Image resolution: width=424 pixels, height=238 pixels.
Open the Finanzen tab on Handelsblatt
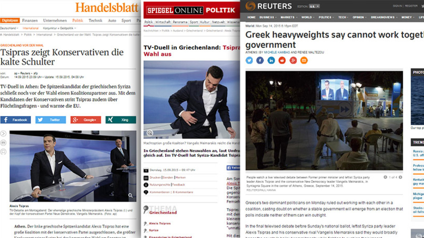point(30,21)
